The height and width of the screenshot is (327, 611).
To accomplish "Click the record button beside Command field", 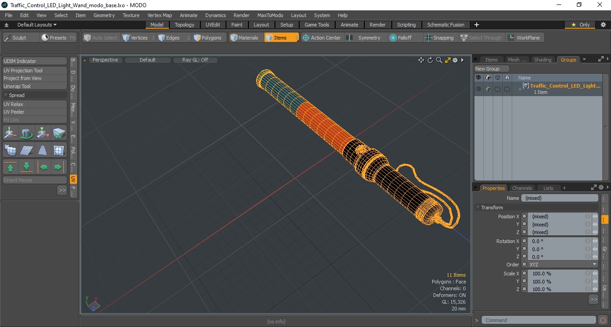I will (603, 320).
